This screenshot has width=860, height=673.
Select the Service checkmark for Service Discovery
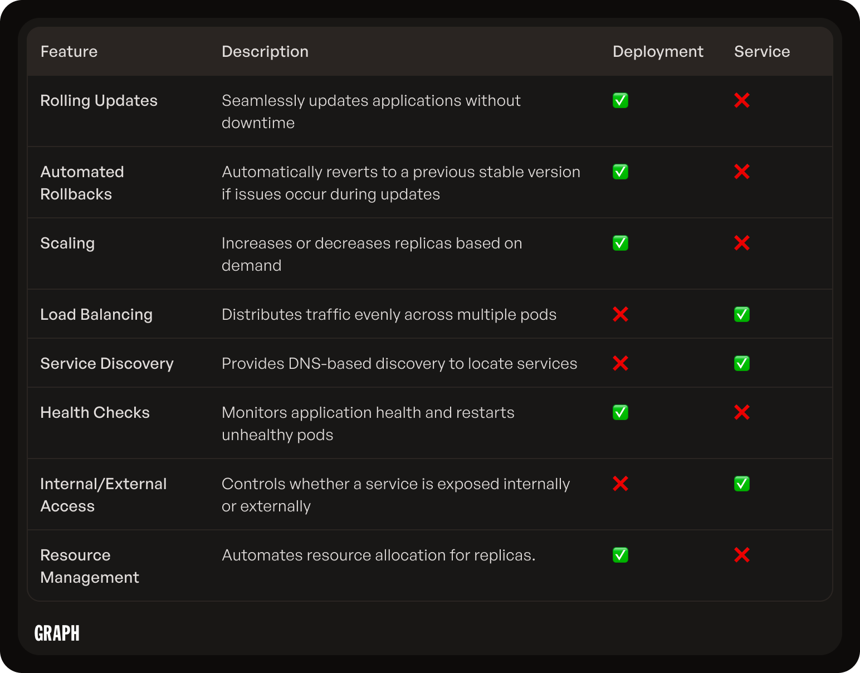[742, 363]
